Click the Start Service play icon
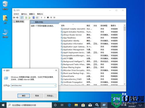The image size is (145, 108). click(x=41, y=18)
